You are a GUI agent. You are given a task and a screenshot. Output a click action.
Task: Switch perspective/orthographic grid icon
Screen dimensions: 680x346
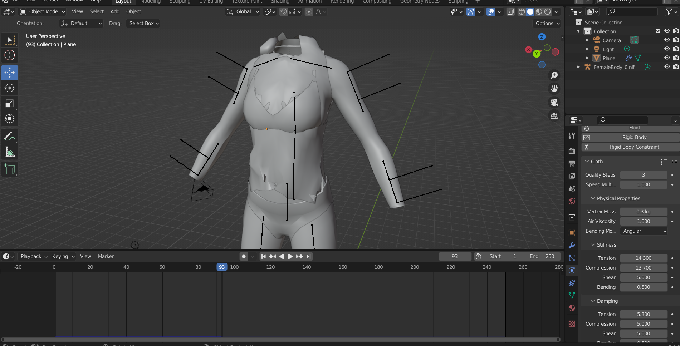[x=554, y=116]
